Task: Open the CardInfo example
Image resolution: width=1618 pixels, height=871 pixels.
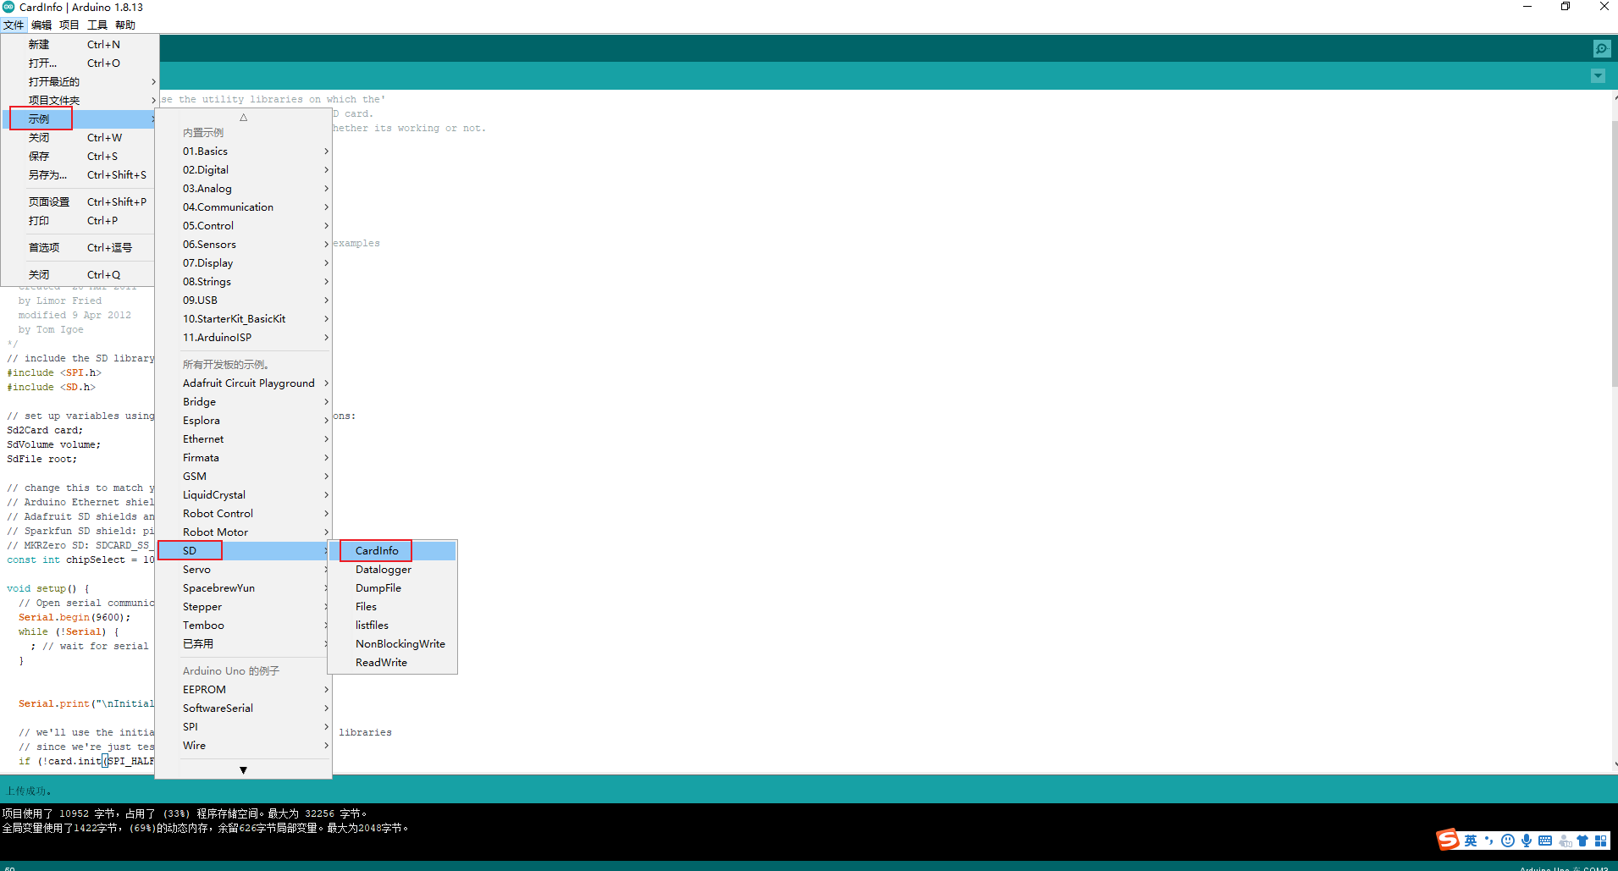Action: (393, 550)
